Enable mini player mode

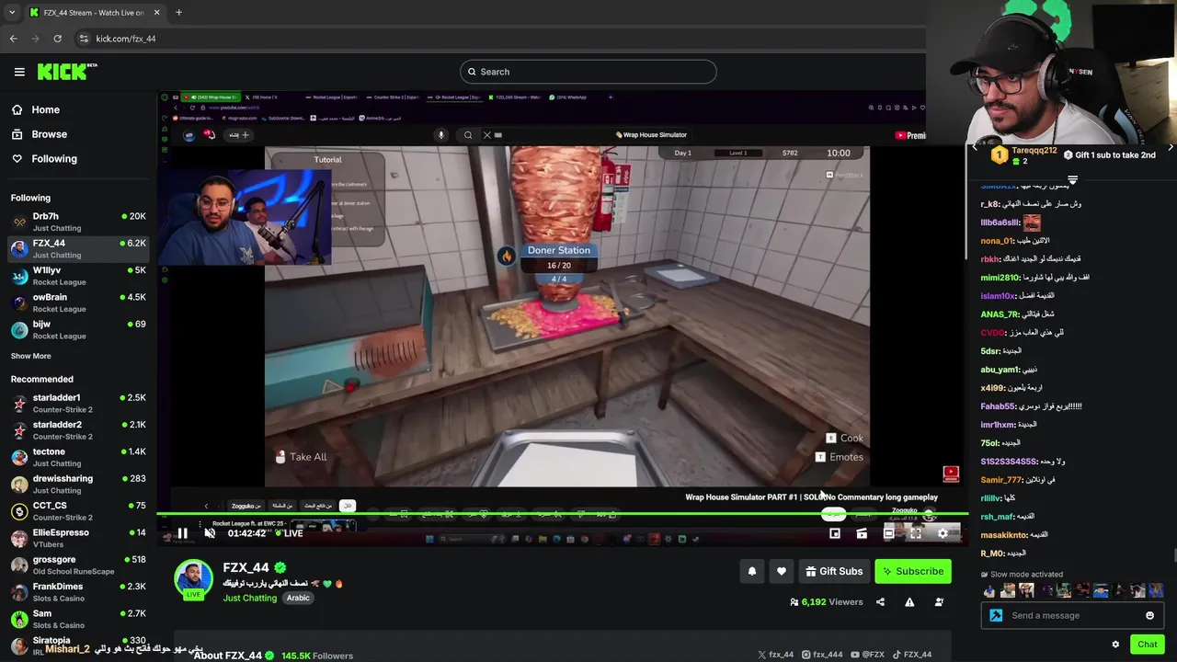[835, 533]
